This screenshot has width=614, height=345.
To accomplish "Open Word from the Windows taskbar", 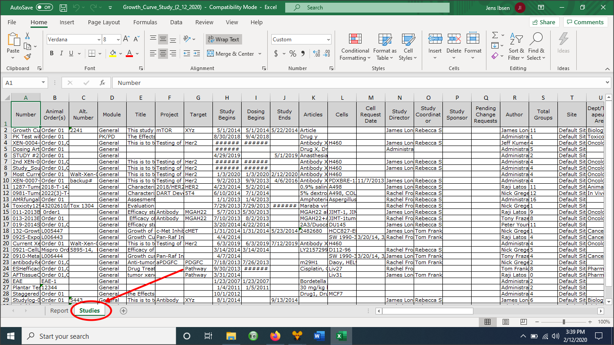I will click(x=319, y=336).
